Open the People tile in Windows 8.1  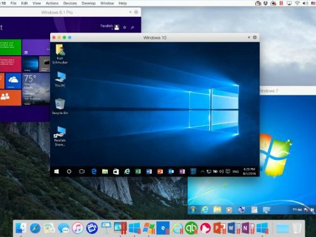click(11, 98)
